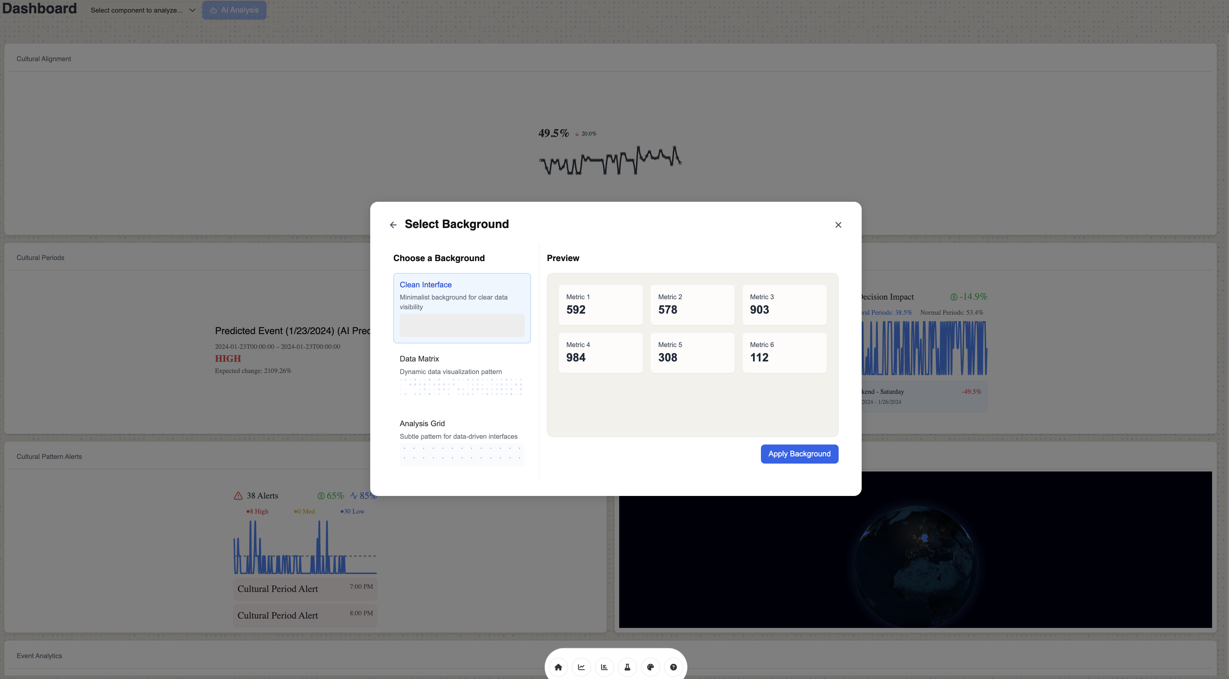Screen dimensions: 1229x679
Task: Open the Select component to analyze dropdown
Action: tap(136, 10)
